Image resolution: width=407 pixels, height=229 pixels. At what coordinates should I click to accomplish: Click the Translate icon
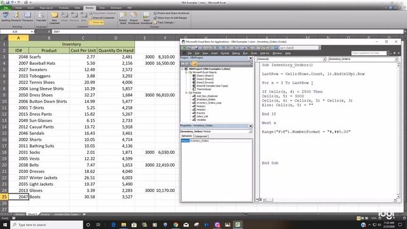[x=41, y=17]
